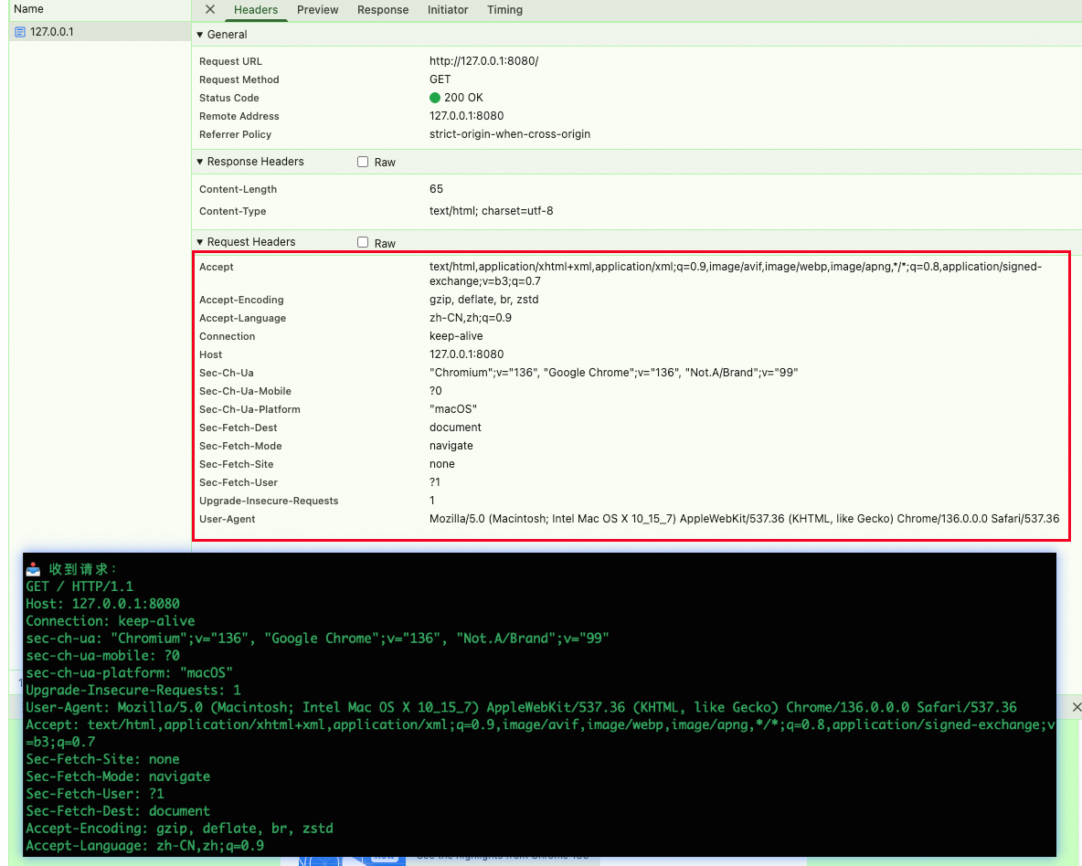Click the Connection value keep-alive in Request Headers

coord(456,336)
